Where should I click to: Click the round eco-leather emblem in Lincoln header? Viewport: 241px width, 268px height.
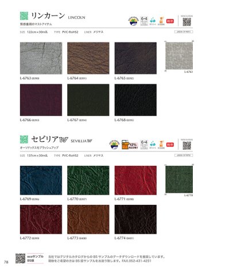tap(133, 21)
